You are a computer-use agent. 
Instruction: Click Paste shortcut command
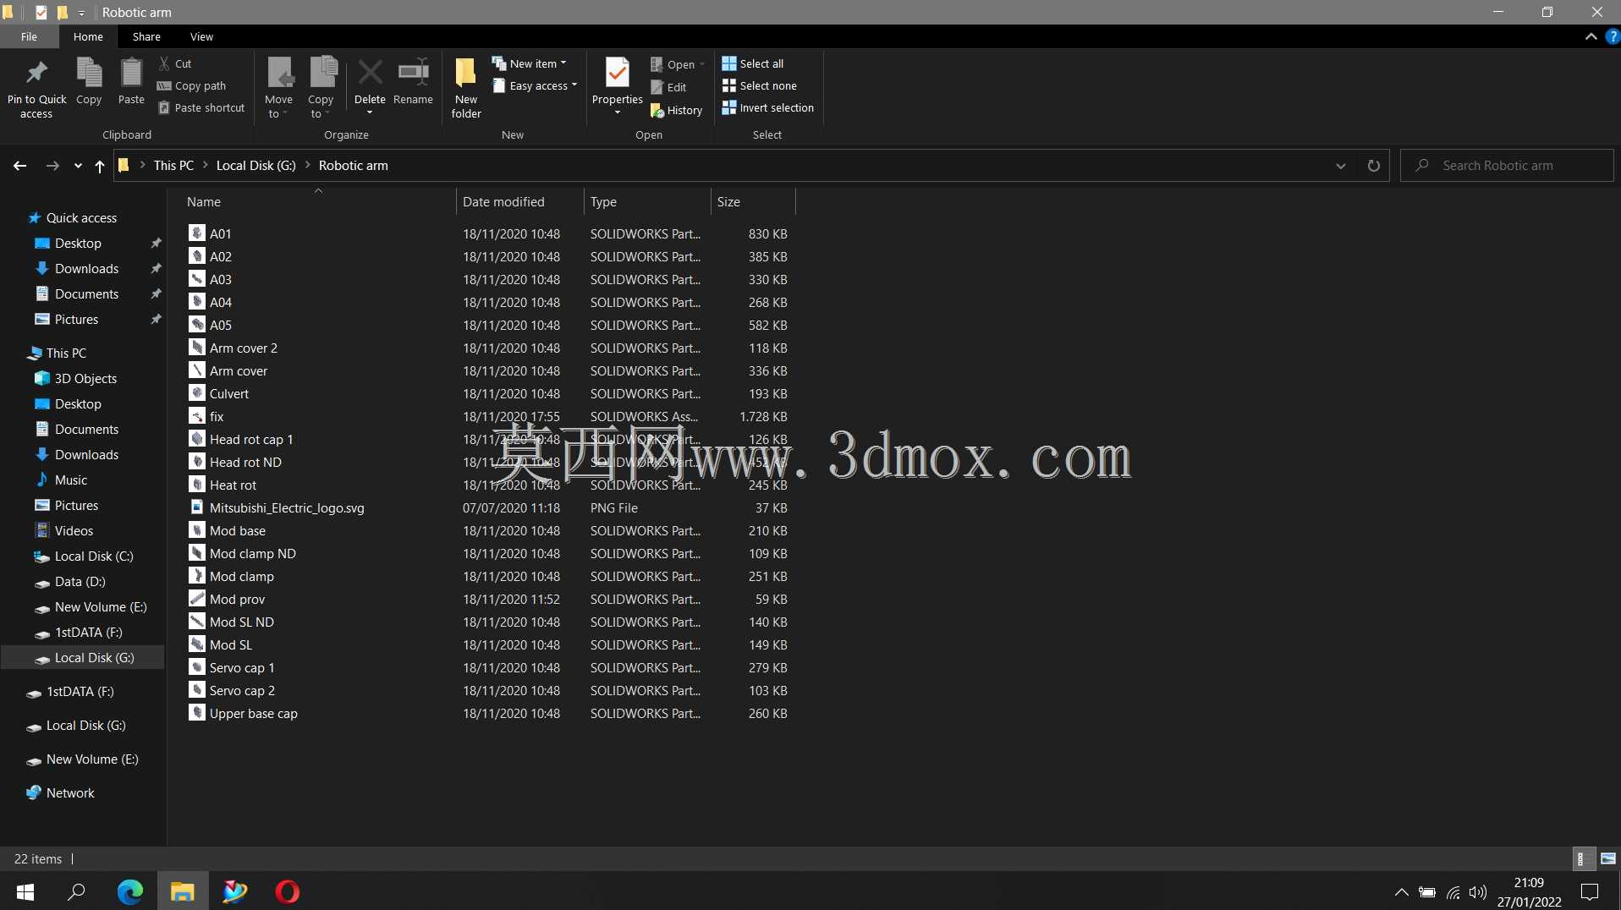click(201, 107)
